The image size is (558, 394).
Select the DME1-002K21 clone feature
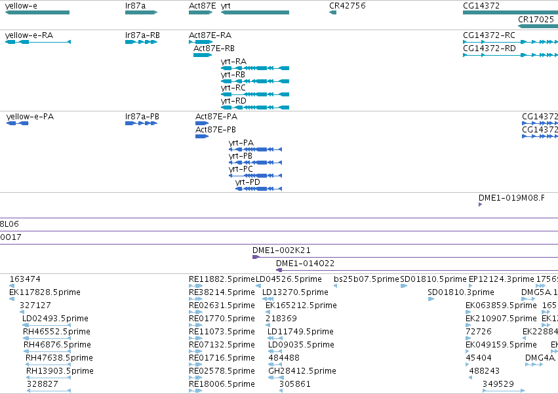405,257
